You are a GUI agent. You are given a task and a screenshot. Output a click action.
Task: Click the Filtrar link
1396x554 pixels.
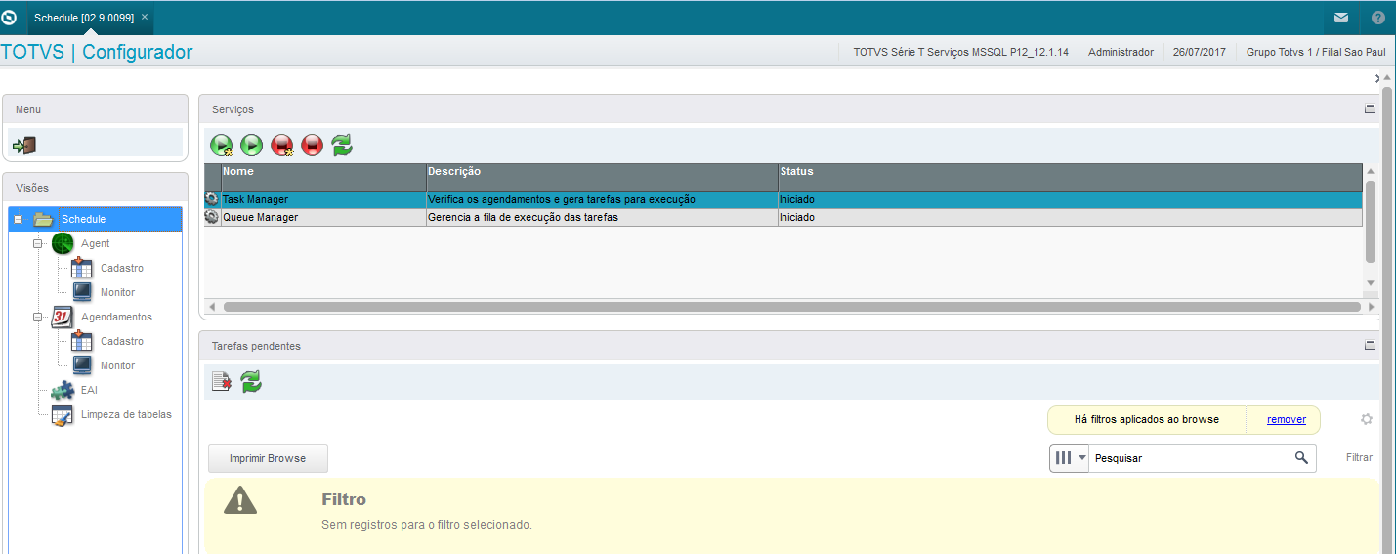tap(1359, 457)
